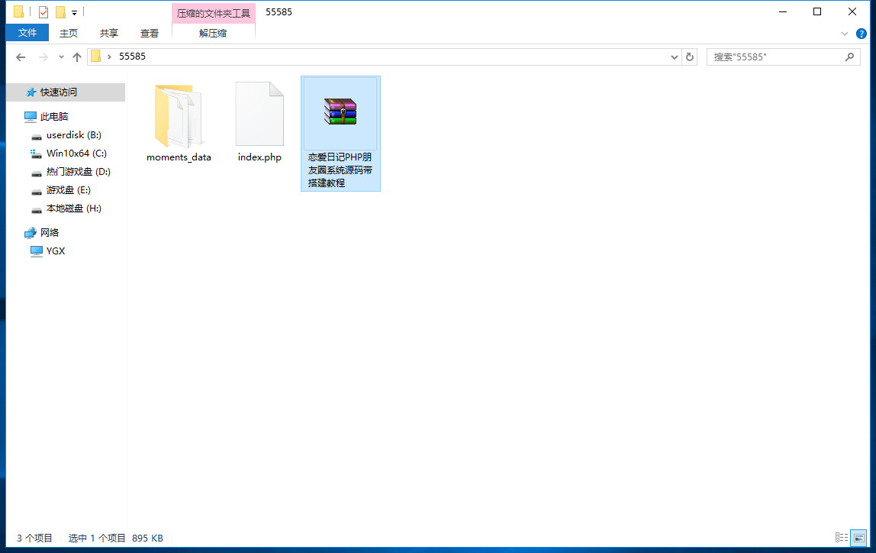The width and height of the screenshot is (876, 553).
Task: Switch to large icons view in status bar
Action: pos(858,538)
